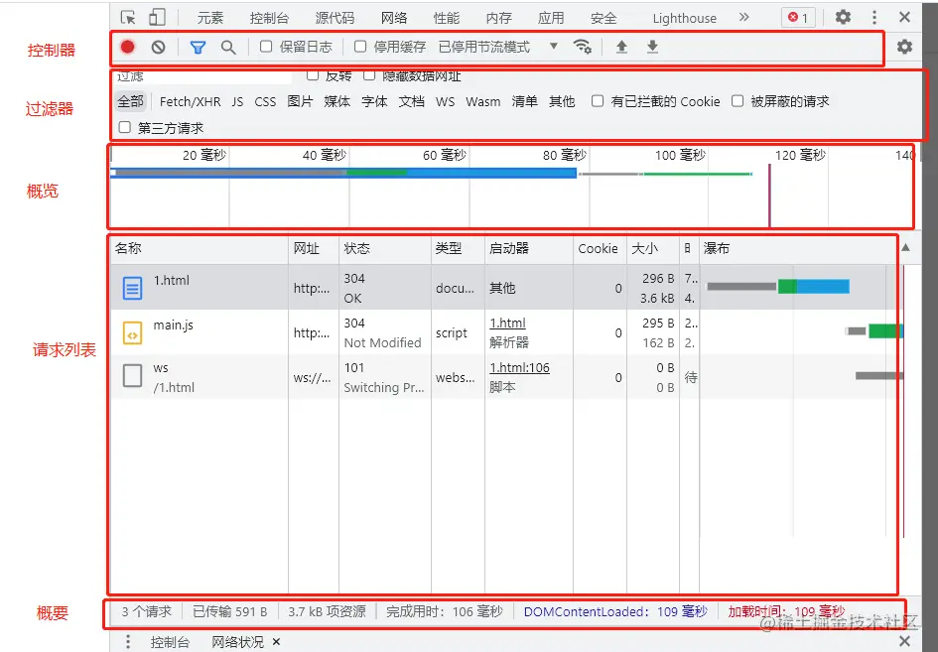Screen dimensions: 938x652
Task: Open DevTools settings gear in top bar
Action: click(x=843, y=17)
